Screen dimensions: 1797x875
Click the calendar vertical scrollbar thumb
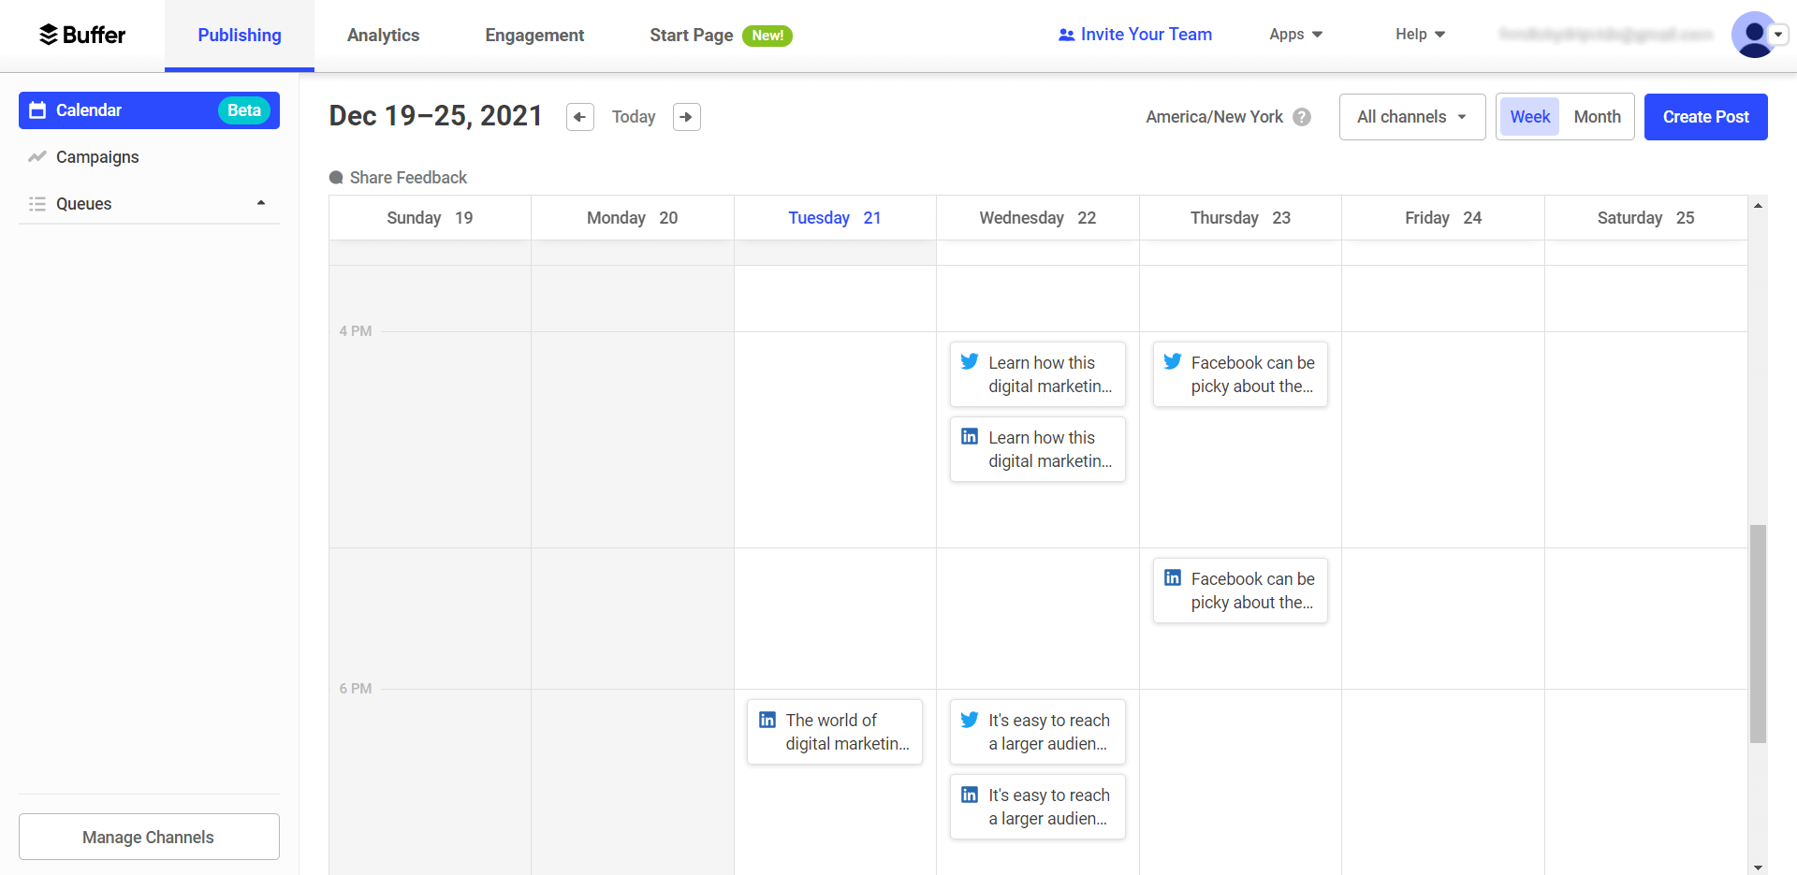point(1758,634)
